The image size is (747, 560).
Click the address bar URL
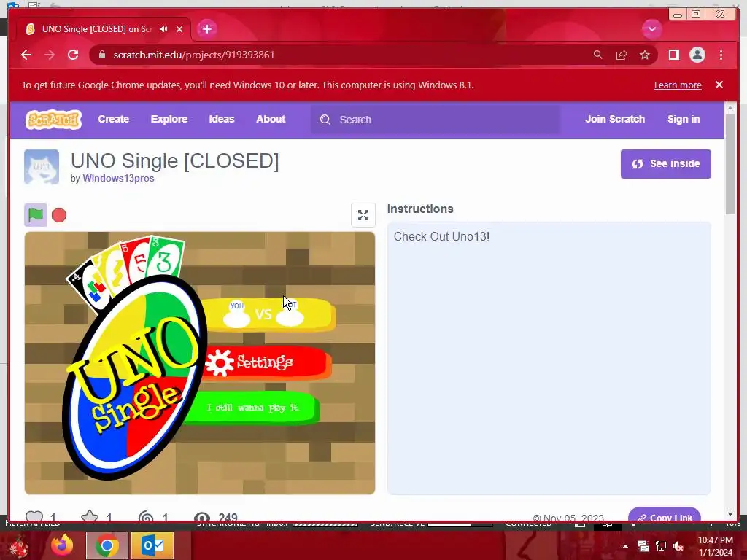(x=193, y=55)
